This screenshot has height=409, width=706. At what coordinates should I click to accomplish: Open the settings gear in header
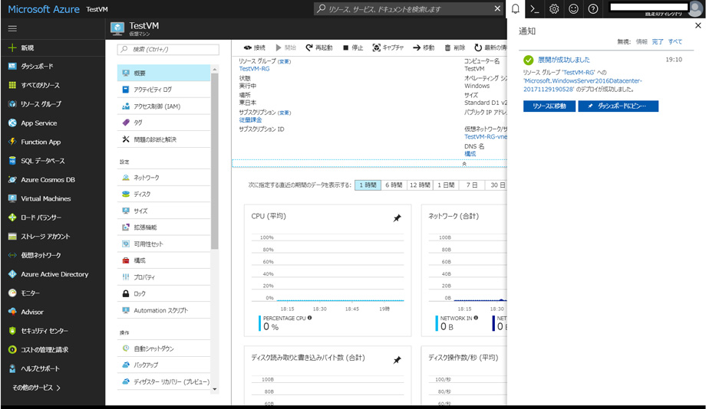pos(554,9)
